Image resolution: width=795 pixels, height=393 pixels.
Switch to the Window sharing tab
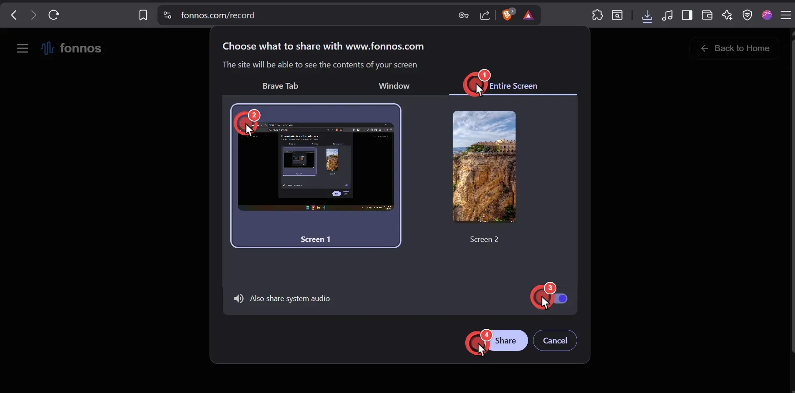pos(394,86)
